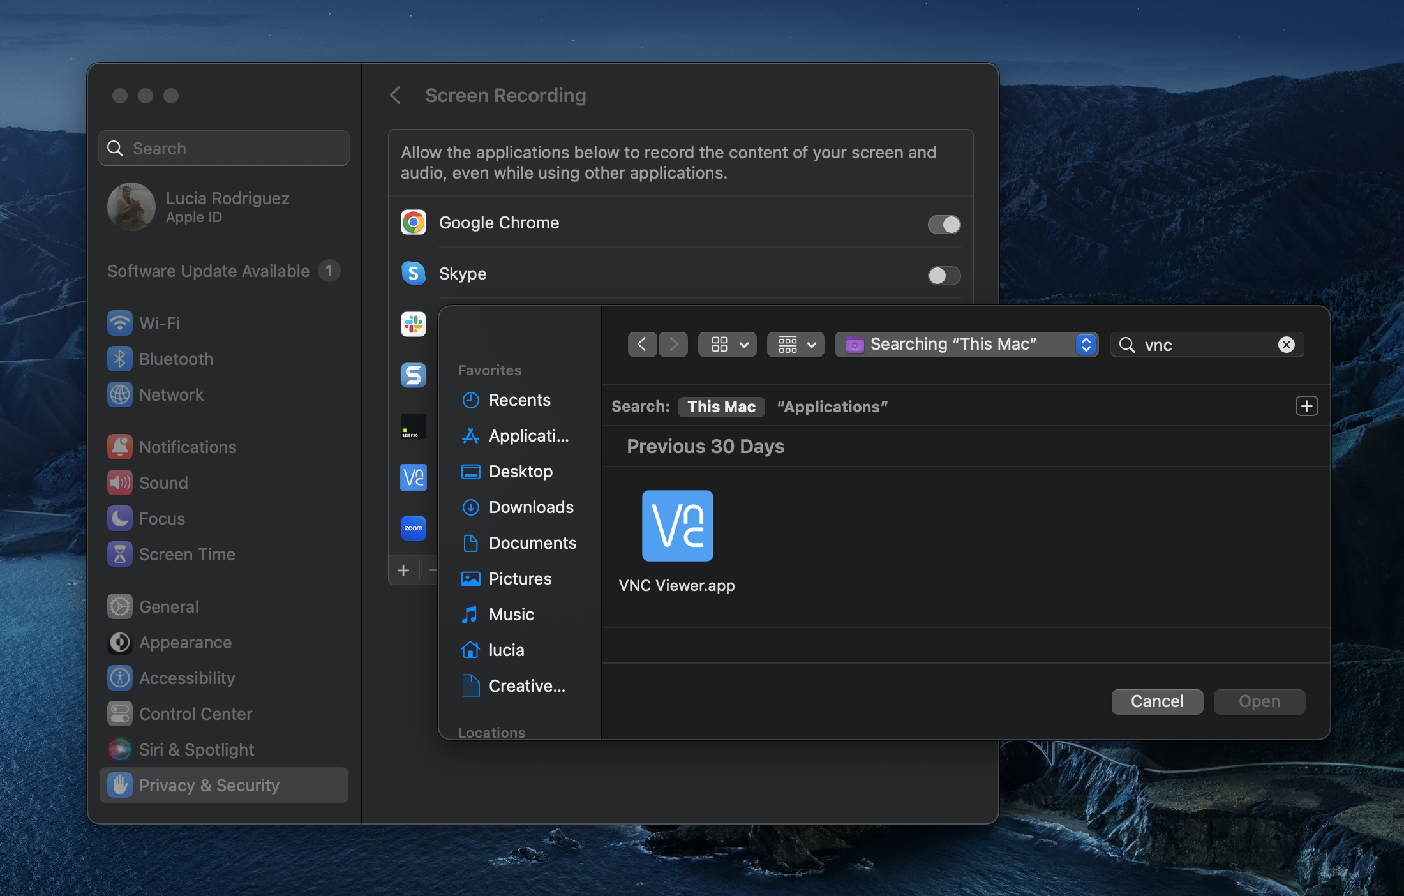Toggle Google Chrome screen recording off
The image size is (1404, 896).
944,225
